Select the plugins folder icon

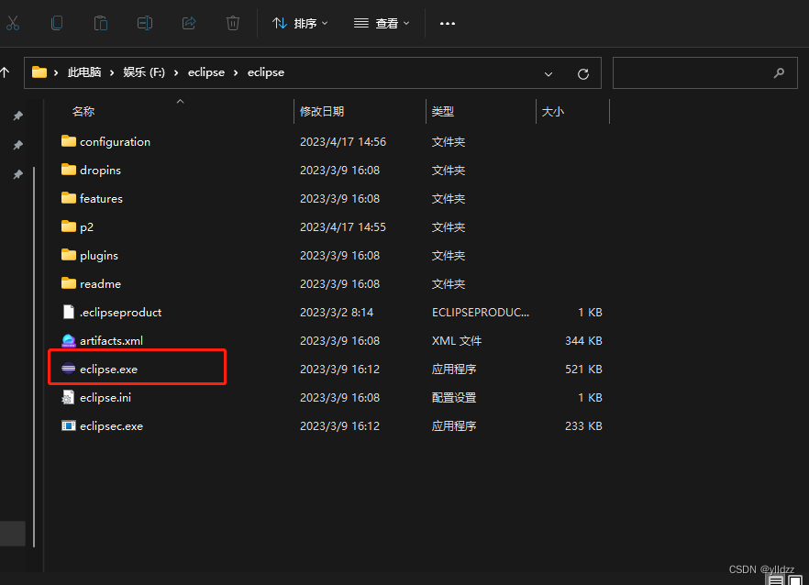pyautogui.click(x=69, y=254)
